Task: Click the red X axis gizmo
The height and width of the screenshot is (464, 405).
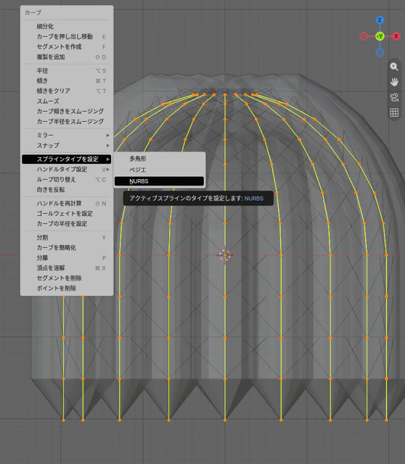Action: pyautogui.click(x=396, y=36)
